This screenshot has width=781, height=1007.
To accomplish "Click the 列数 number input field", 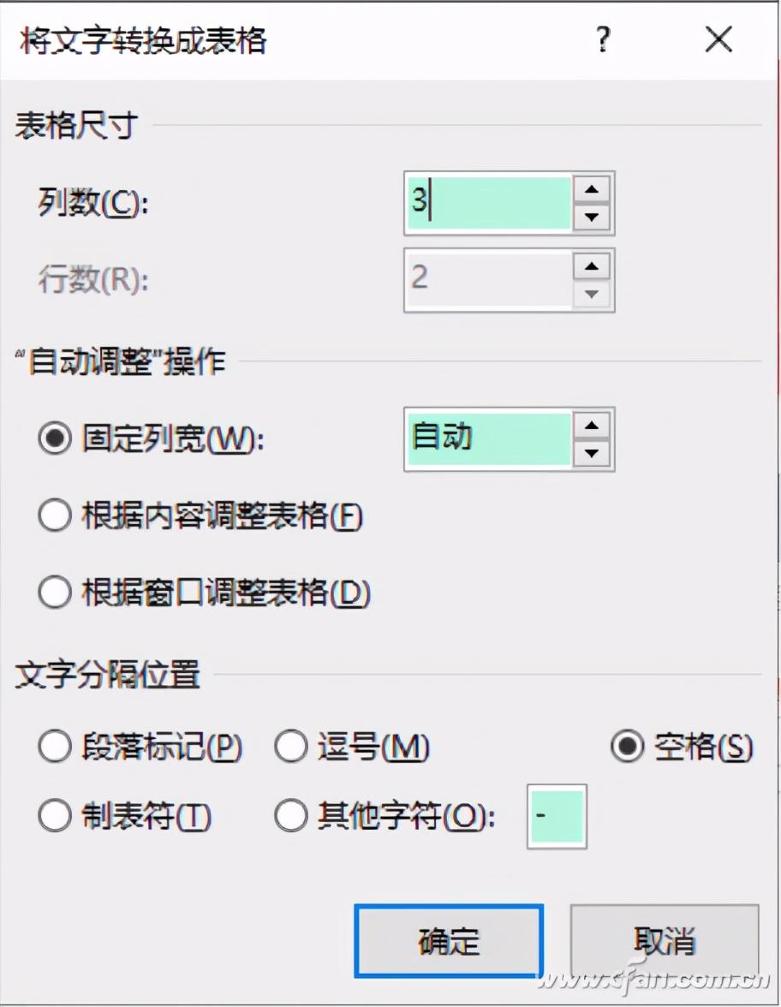I will [x=490, y=203].
